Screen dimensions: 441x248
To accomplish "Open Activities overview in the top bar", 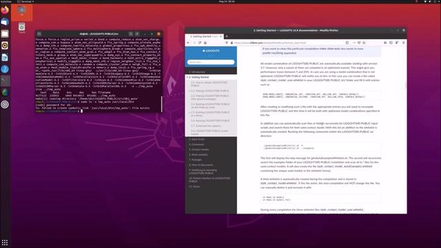I will (x=6, y=1).
